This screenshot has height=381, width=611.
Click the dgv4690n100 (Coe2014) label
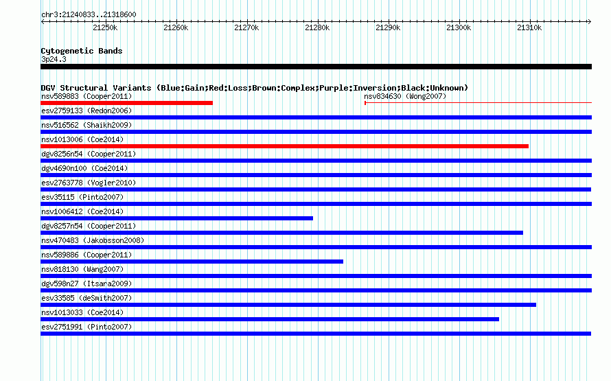pos(84,168)
